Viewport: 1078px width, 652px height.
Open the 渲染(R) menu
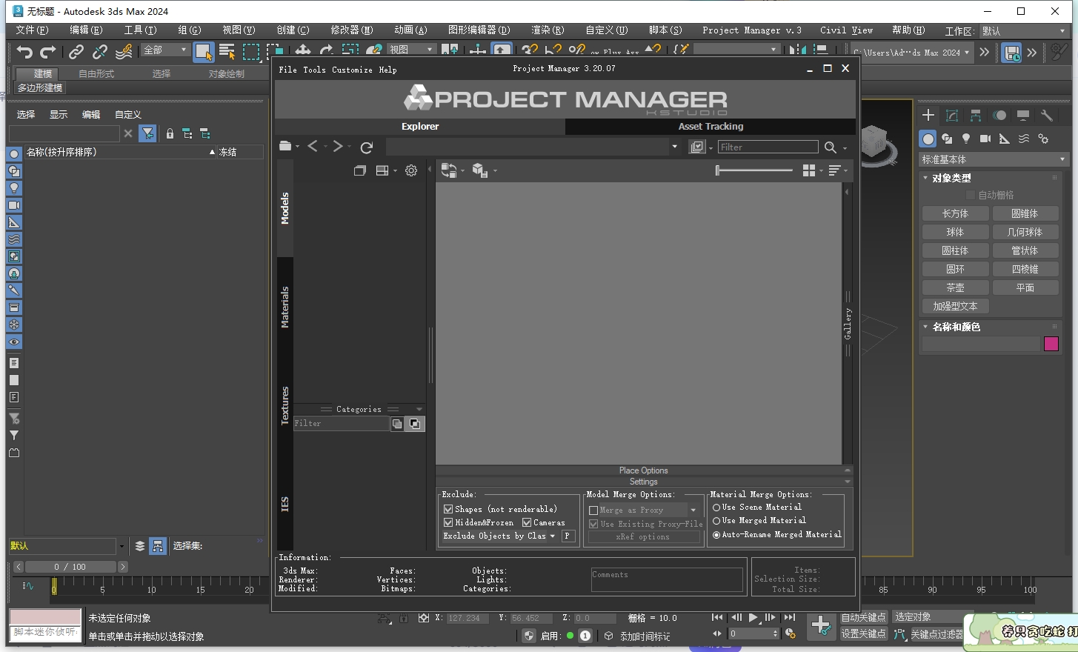(548, 30)
